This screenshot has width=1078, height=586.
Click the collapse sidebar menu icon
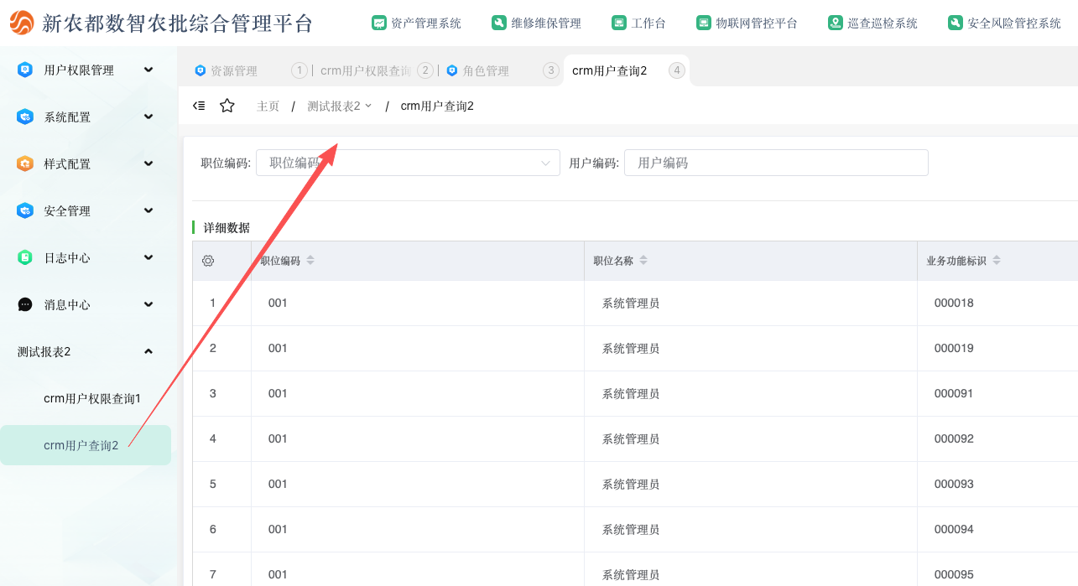(199, 106)
